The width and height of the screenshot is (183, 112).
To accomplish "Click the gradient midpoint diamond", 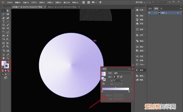I will point(116,87).
